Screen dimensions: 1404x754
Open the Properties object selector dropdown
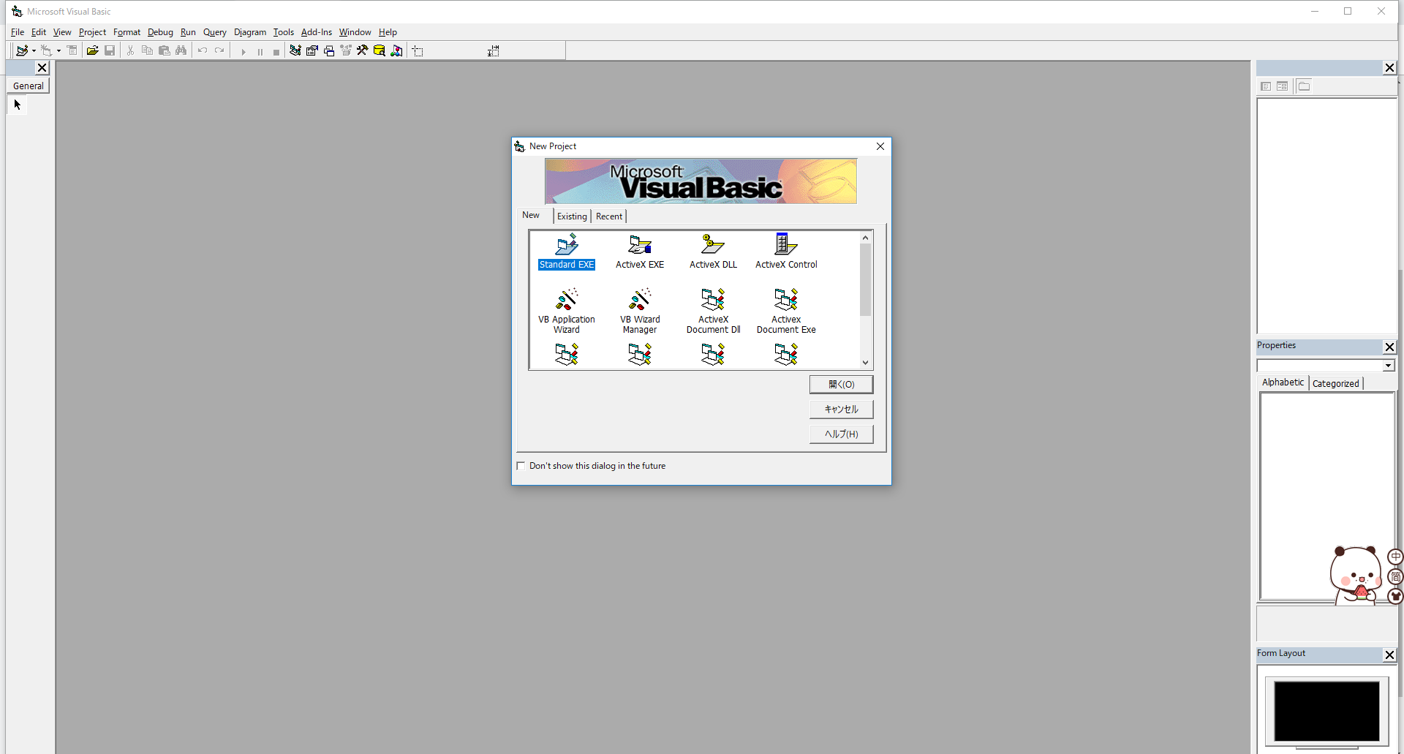pyautogui.click(x=1388, y=366)
